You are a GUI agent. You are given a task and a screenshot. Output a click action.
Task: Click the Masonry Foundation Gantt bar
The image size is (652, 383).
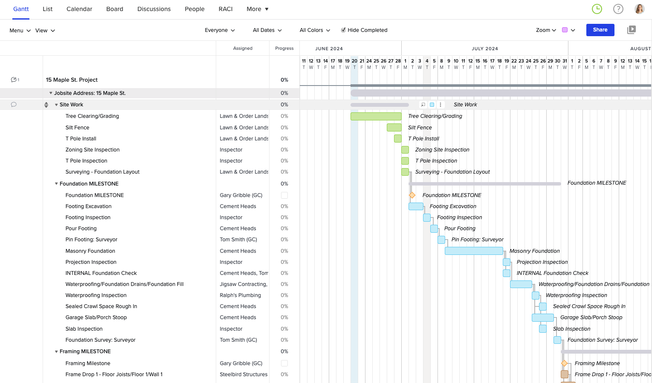pos(474,251)
